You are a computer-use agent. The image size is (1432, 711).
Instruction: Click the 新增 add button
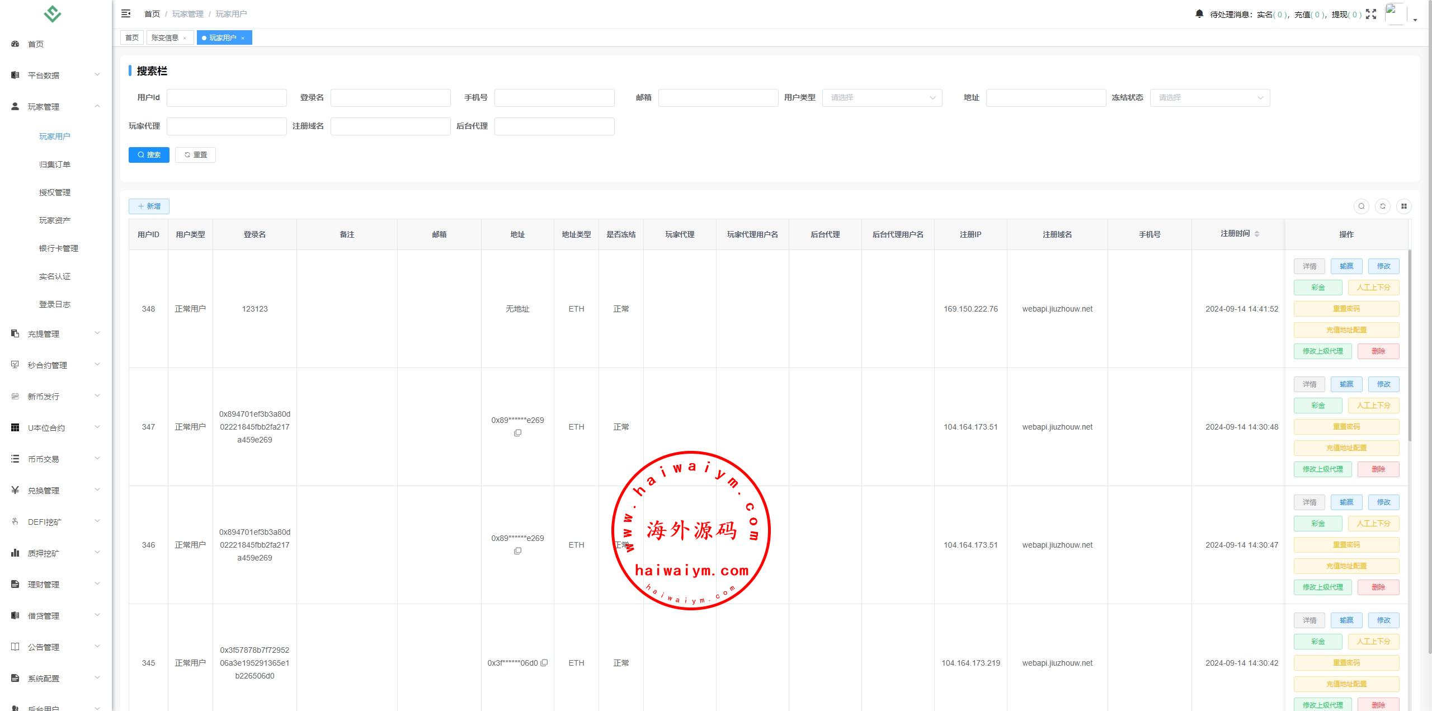coord(149,206)
